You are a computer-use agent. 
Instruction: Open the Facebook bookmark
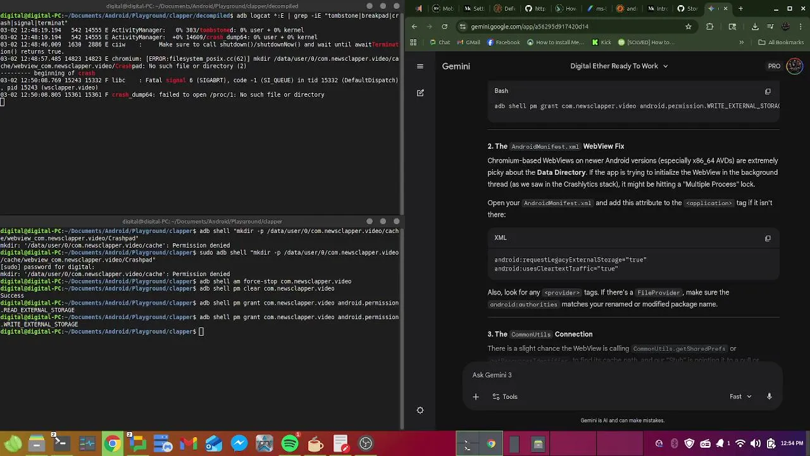(504, 42)
